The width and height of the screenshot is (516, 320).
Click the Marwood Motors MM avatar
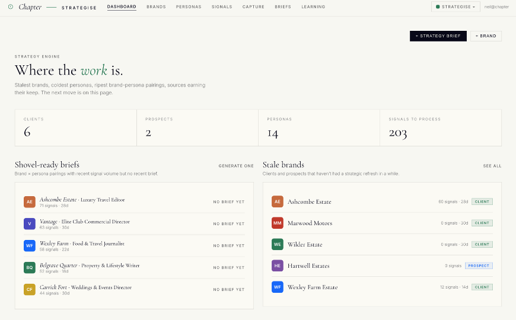[278, 223]
